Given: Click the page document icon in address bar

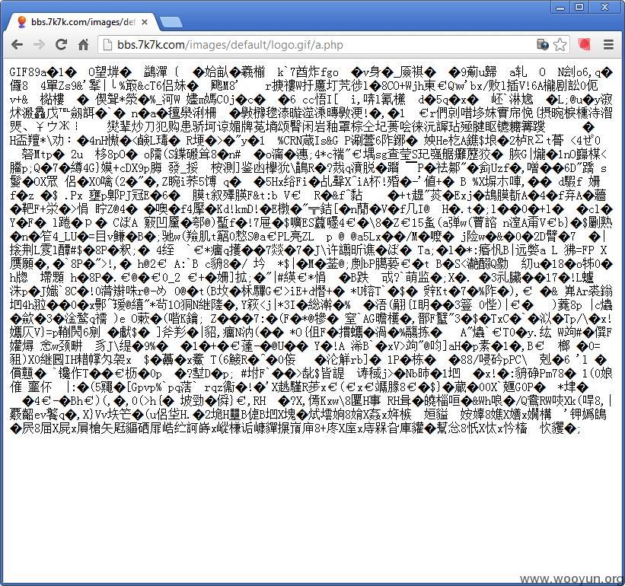Looking at the screenshot, I should 107,45.
